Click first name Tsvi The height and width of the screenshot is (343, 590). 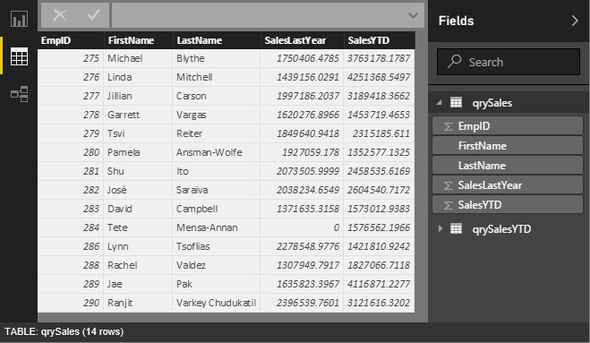tap(115, 133)
